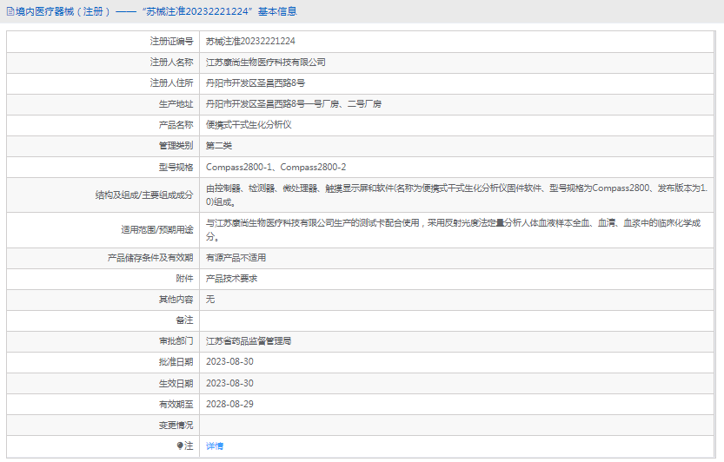Select model value Compass2800-1、Compass2800-2
Image resolution: width=724 pixels, height=462 pixels.
(276, 167)
